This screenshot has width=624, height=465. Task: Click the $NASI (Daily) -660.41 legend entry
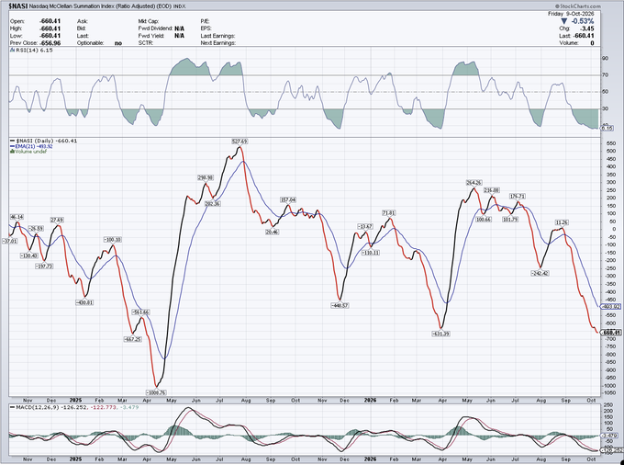tap(46, 141)
